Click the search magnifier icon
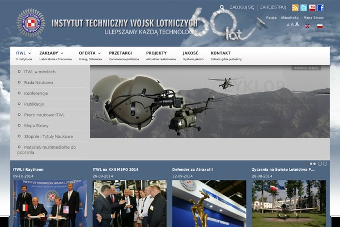 coord(222,7)
